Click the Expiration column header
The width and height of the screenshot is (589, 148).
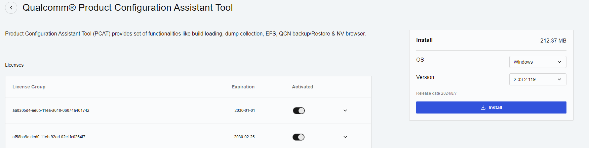tap(243, 87)
